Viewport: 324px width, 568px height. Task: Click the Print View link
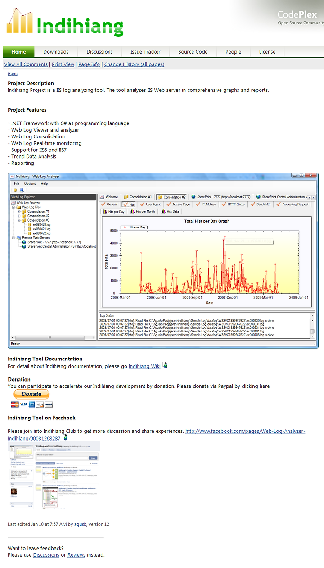point(63,64)
